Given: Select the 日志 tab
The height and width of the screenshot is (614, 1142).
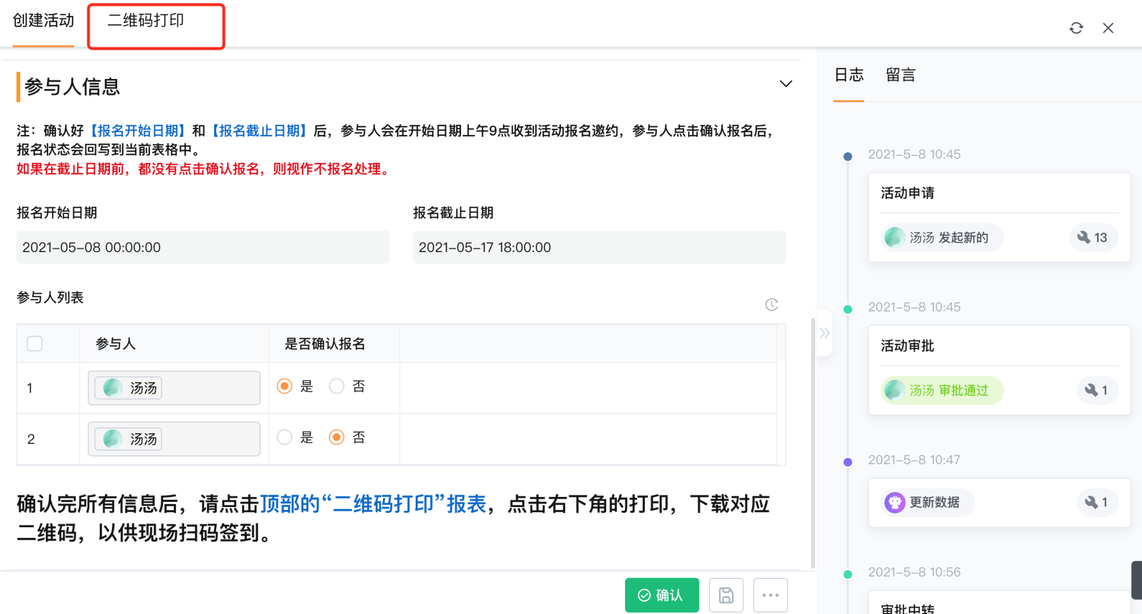Looking at the screenshot, I should (849, 75).
